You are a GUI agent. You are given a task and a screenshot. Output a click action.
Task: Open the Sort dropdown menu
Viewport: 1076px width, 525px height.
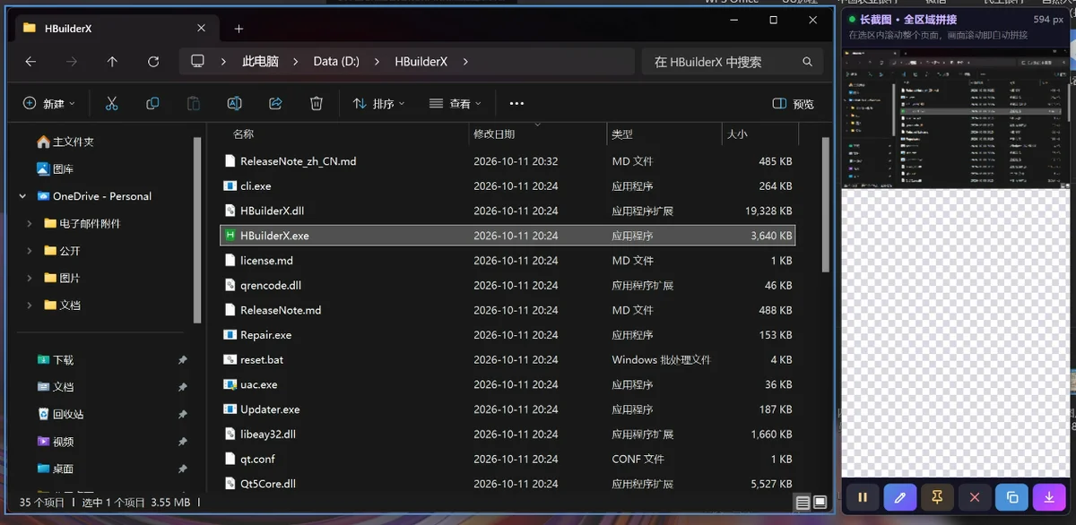click(x=378, y=104)
